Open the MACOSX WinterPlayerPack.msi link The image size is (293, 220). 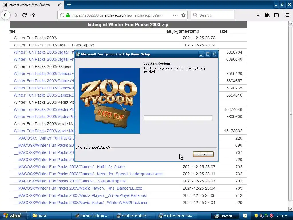tap(80, 195)
